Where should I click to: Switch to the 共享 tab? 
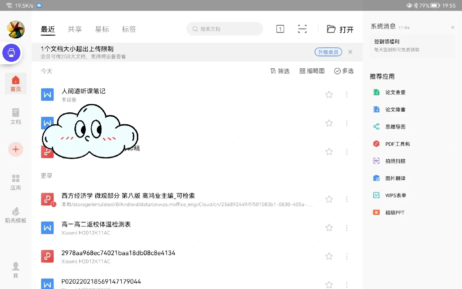pyautogui.click(x=75, y=29)
